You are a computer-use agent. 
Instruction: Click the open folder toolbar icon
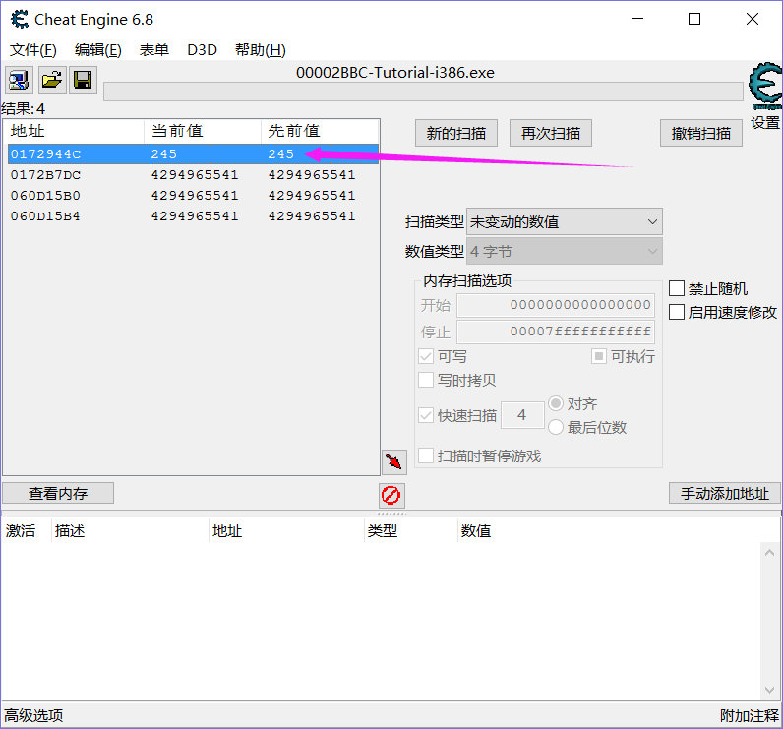(52, 80)
